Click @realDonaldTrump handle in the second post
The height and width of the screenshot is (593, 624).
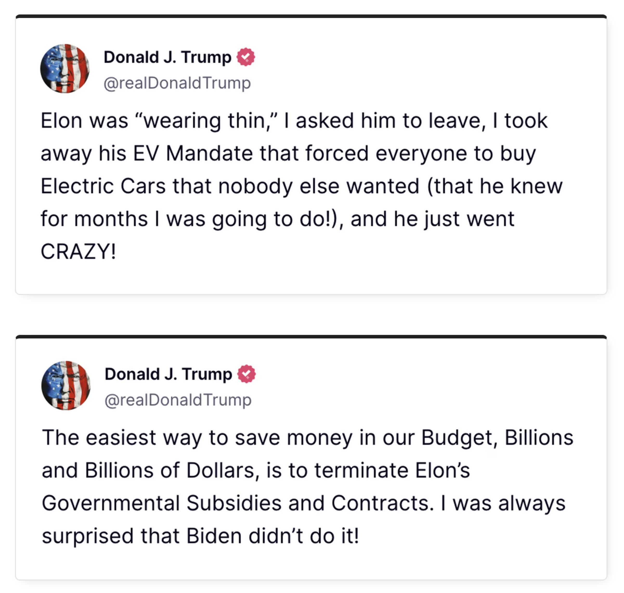coord(178,400)
